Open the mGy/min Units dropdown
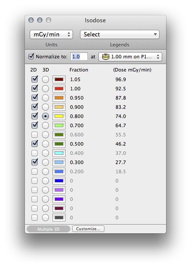This screenshot has height=268, width=191. click(51, 35)
